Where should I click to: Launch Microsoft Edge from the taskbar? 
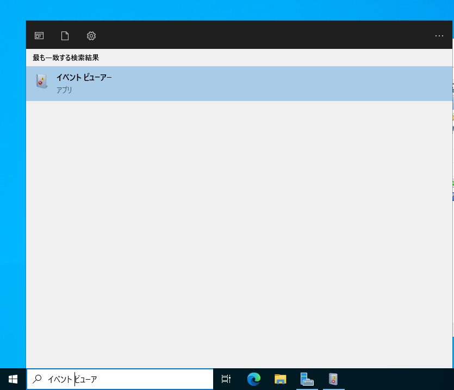[x=253, y=379]
